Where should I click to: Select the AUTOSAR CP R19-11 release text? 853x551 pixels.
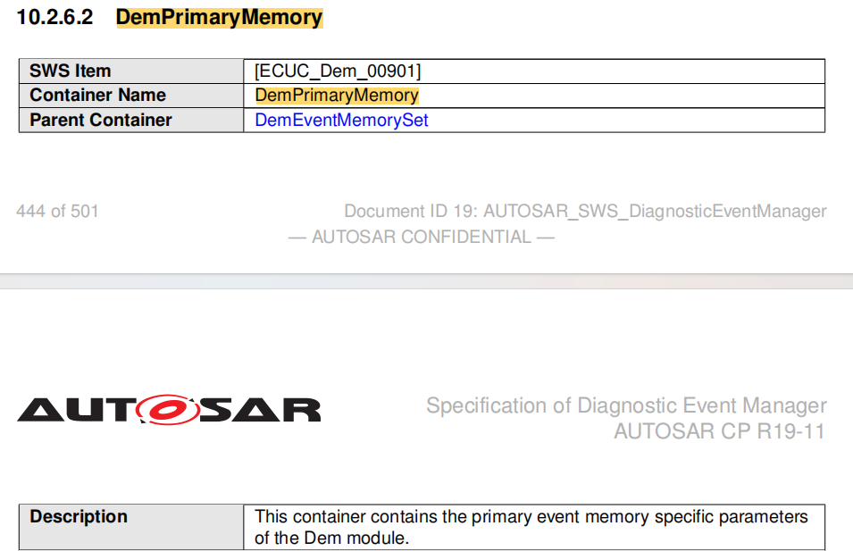[x=720, y=431]
